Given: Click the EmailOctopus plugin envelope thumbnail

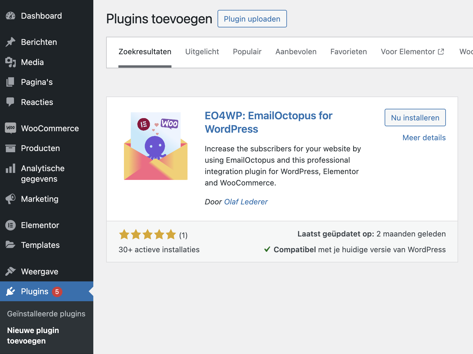Looking at the screenshot, I should pyautogui.click(x=156, y=146).
